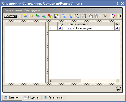Click the Filter history icon

97,16
